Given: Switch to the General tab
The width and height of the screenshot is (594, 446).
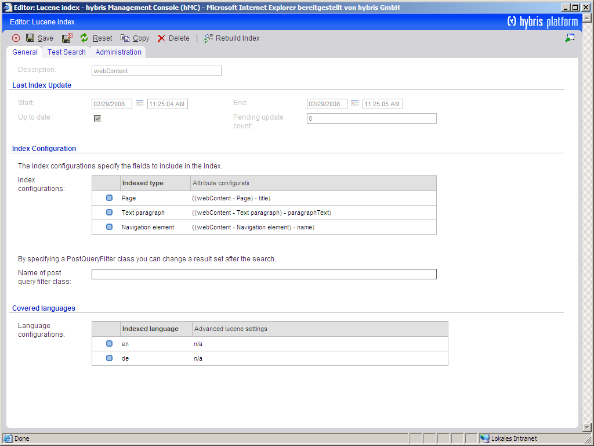Looking at the screenshot, I should click(25, 52).
